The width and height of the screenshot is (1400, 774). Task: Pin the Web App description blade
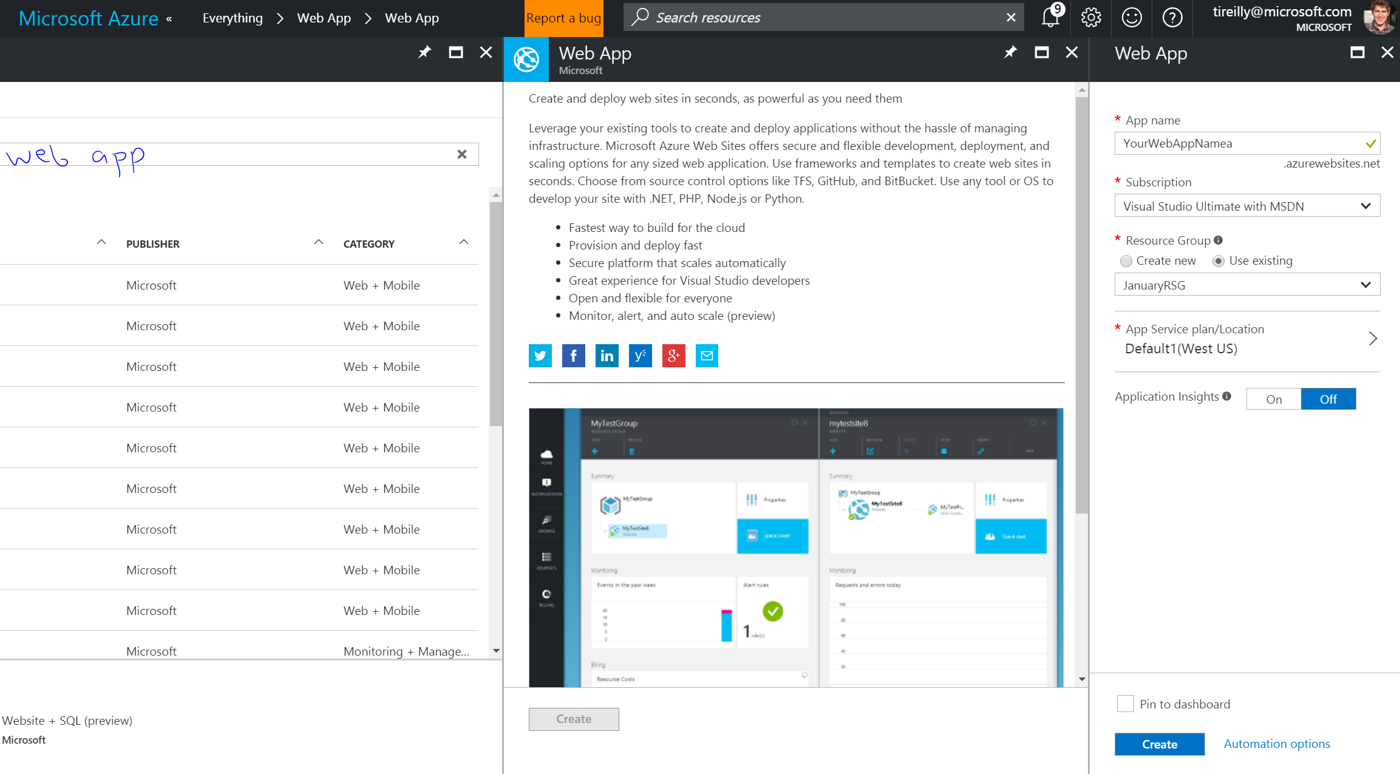[1010, 52]
